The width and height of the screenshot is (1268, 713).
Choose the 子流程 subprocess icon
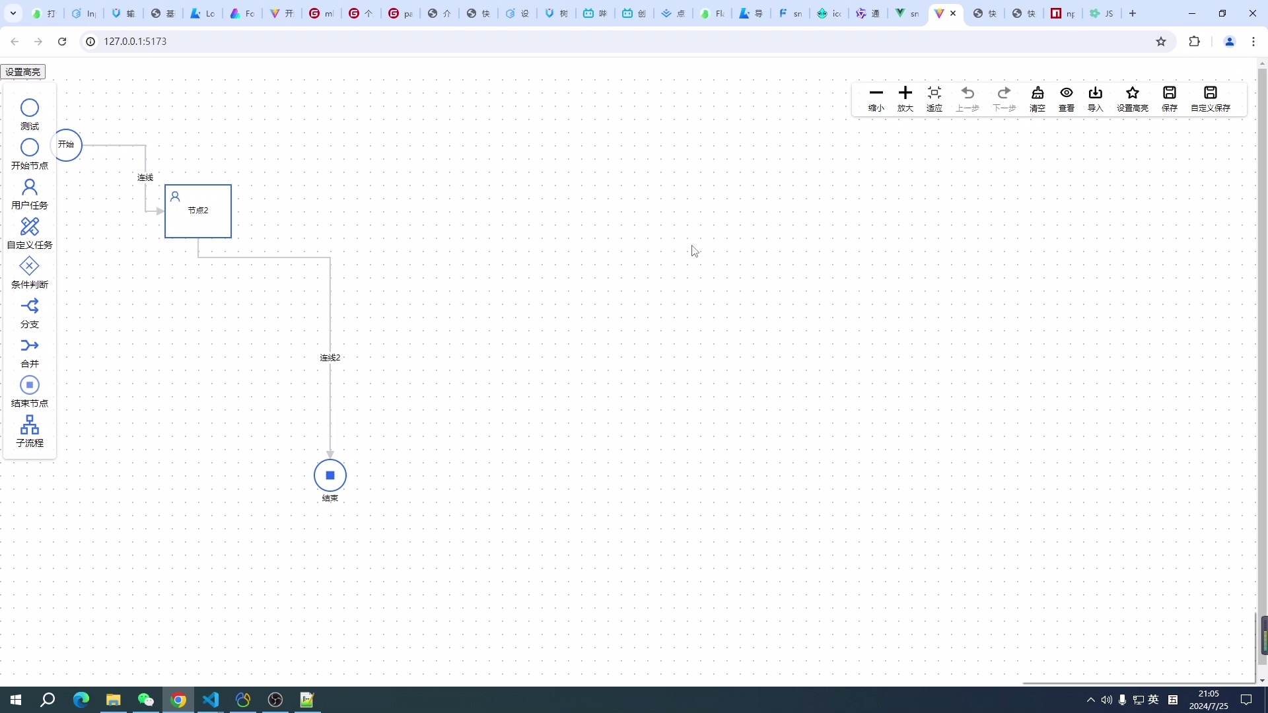pos(30,425)
